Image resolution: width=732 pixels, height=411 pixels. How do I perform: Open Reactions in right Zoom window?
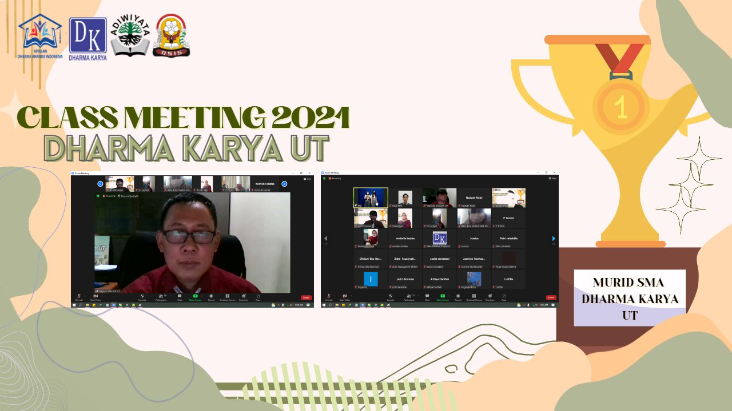point(490,297)
